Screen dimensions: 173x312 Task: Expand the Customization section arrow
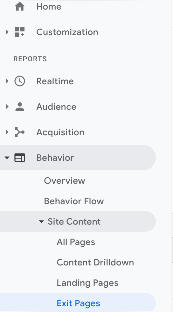[x=7, y=32]
